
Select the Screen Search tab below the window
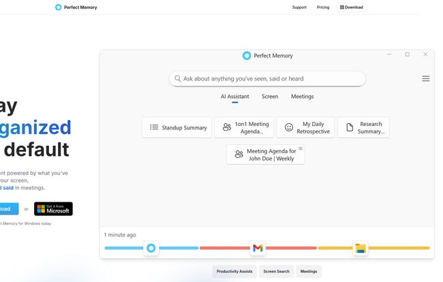point(276,271)
